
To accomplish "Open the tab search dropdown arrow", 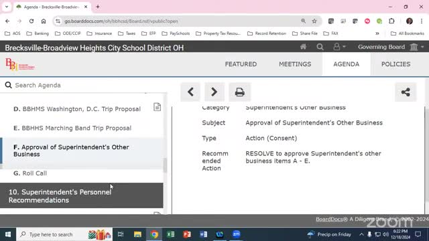I will click(7, 7).
